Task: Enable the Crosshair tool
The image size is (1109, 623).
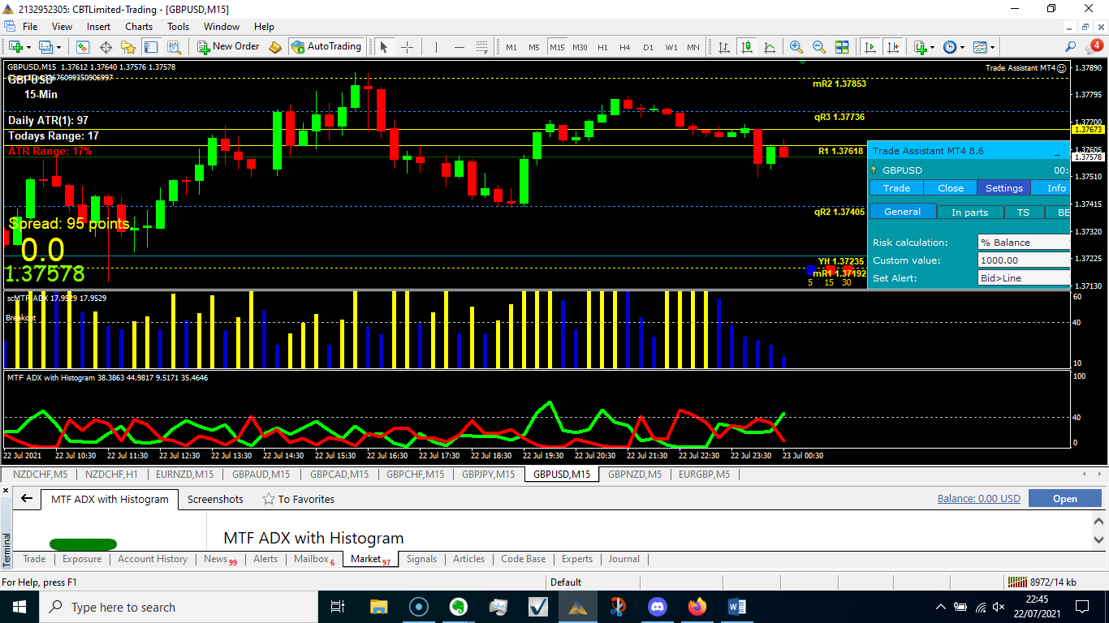Action: (407, 47)
